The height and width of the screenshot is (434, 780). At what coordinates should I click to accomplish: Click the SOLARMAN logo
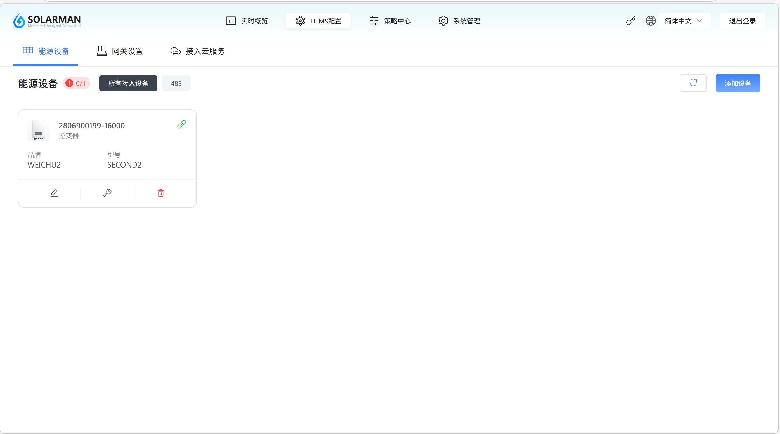pyautogui.click(x=47, y=21)
